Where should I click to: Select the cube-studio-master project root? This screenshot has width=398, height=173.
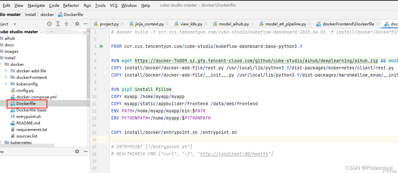pyautogui.click(x=19, y=32)
